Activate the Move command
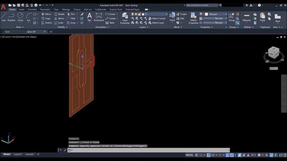Image resolution: width=287 pixels, height=161 pixels. [x=46, y=14]
